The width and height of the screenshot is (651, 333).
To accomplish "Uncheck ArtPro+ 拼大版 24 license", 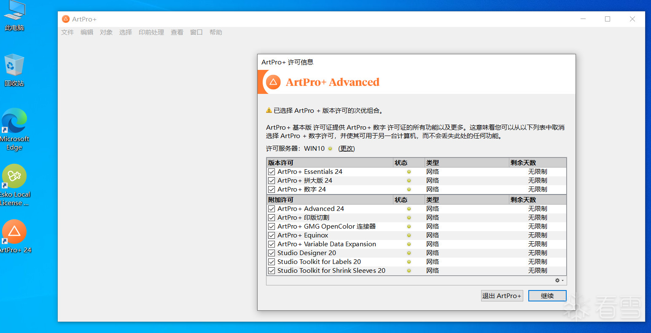I will tap(272, 181).
